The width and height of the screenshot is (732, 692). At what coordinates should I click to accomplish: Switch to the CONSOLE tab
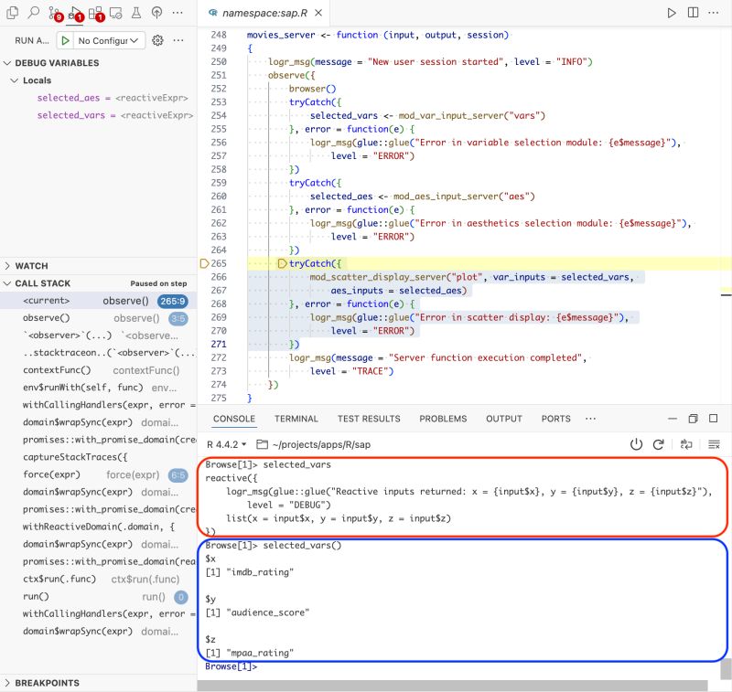(234, 419)
